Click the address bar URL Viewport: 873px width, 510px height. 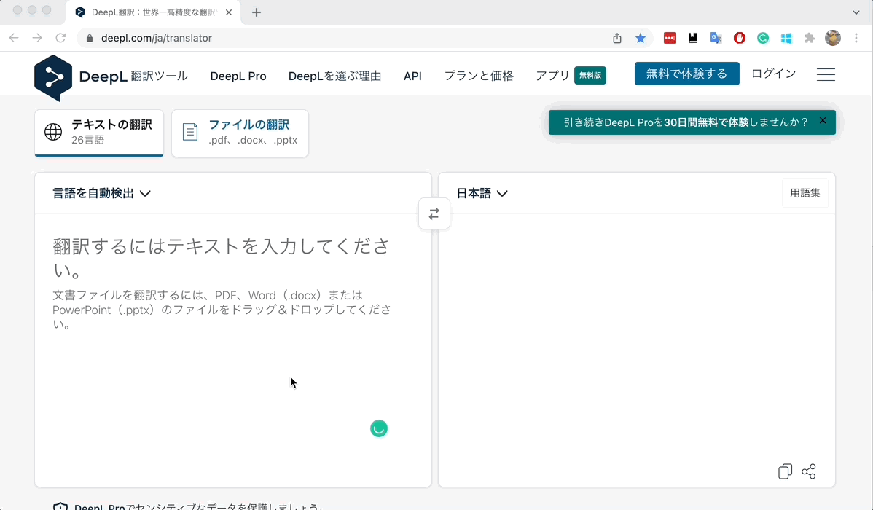157,38
